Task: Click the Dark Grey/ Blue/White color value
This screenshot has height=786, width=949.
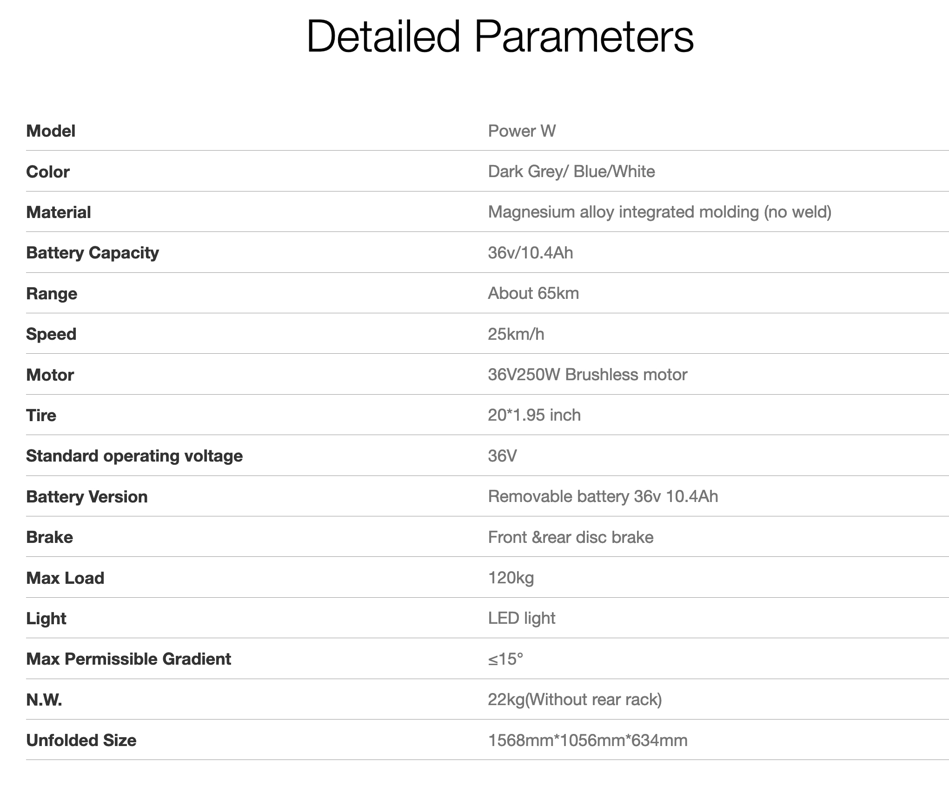Action: [571, 172]
